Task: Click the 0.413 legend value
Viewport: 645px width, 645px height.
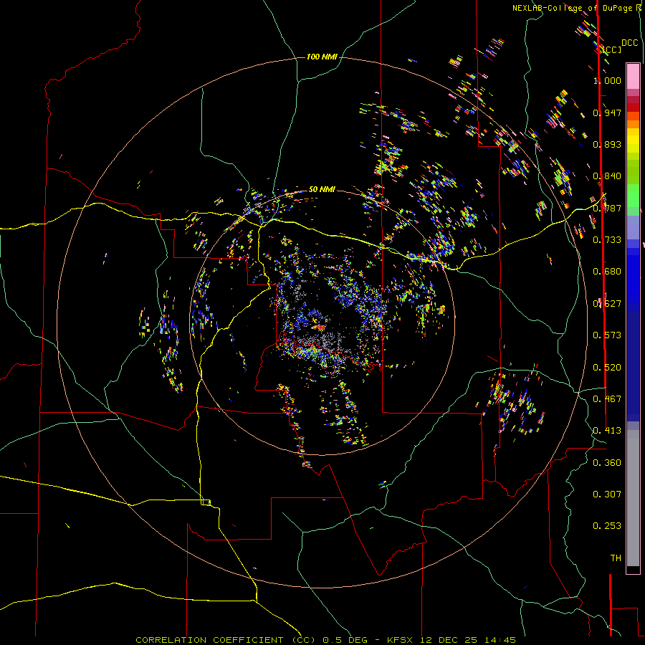Action: [607, 431]
